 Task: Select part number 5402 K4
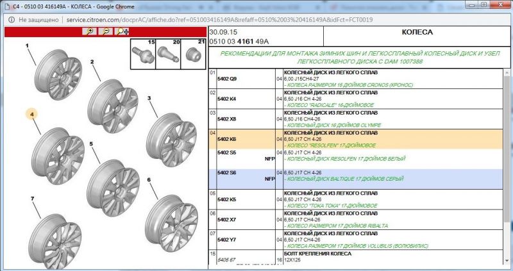tap(227, 99)
